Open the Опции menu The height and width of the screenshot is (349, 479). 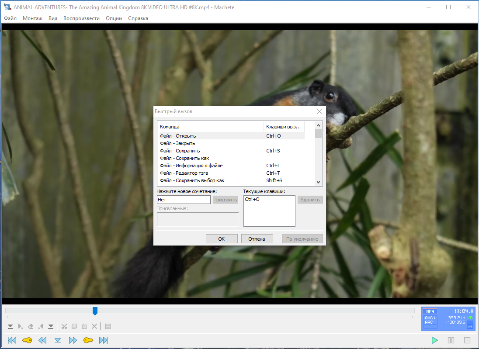[114, 18]
